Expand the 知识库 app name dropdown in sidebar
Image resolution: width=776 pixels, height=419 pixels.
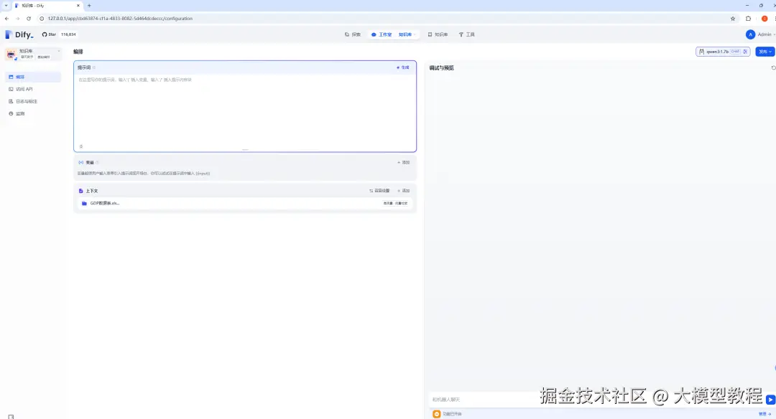pos(59,51)
